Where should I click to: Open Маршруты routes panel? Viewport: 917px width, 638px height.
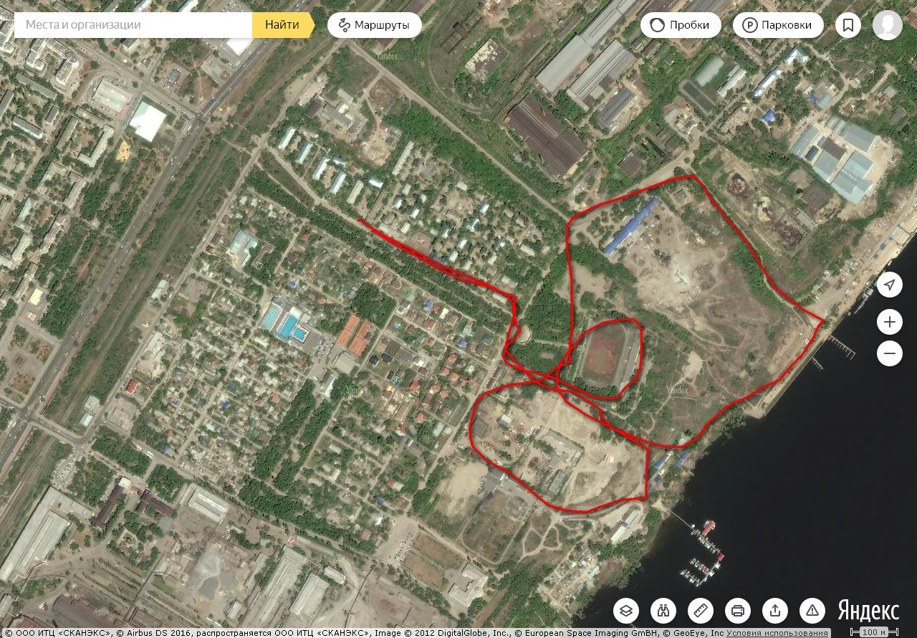point(375,25)
